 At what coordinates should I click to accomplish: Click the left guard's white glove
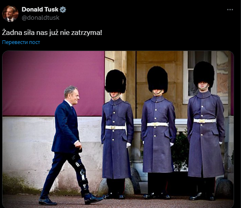pyautogui.click(x=128, y=145)
